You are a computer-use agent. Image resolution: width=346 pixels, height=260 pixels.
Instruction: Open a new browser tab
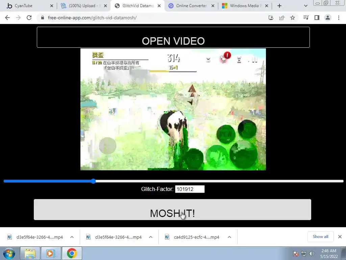pyautogui.click(x=279, y=6)
